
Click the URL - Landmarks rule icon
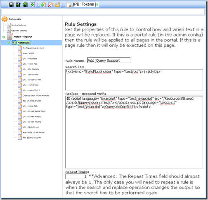[20, 75]
